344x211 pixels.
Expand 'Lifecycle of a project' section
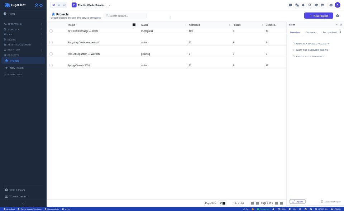[309, 57]
